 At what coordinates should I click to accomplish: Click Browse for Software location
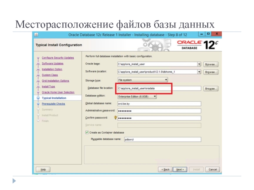point(211,72)
